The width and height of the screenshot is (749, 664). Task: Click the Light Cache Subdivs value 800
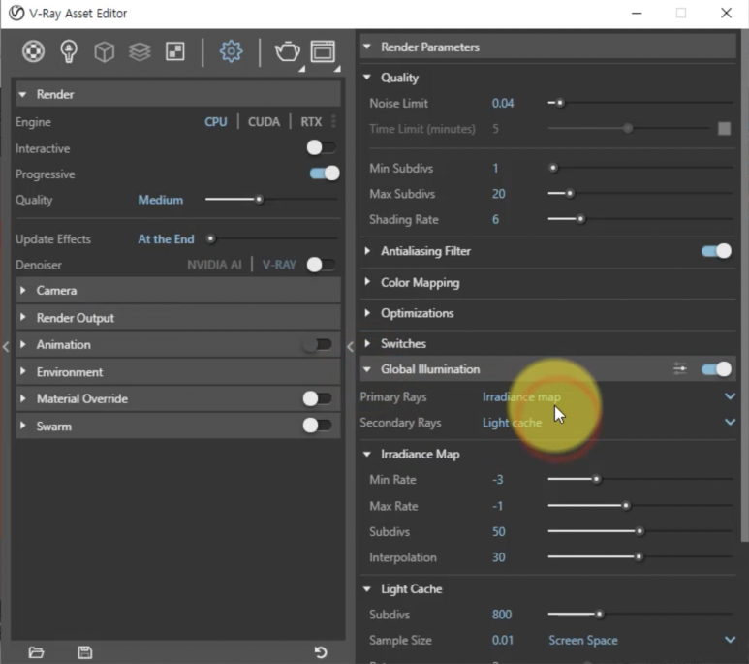tap(502, 615)
